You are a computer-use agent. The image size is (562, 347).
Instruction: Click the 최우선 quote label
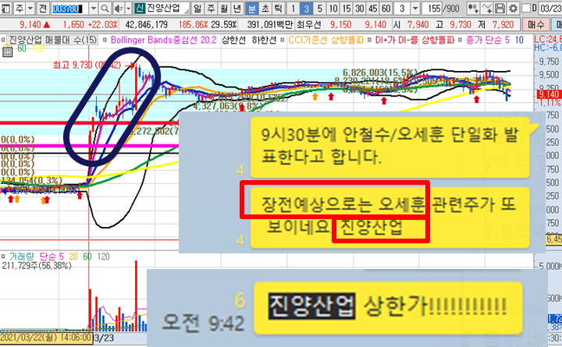308,25
